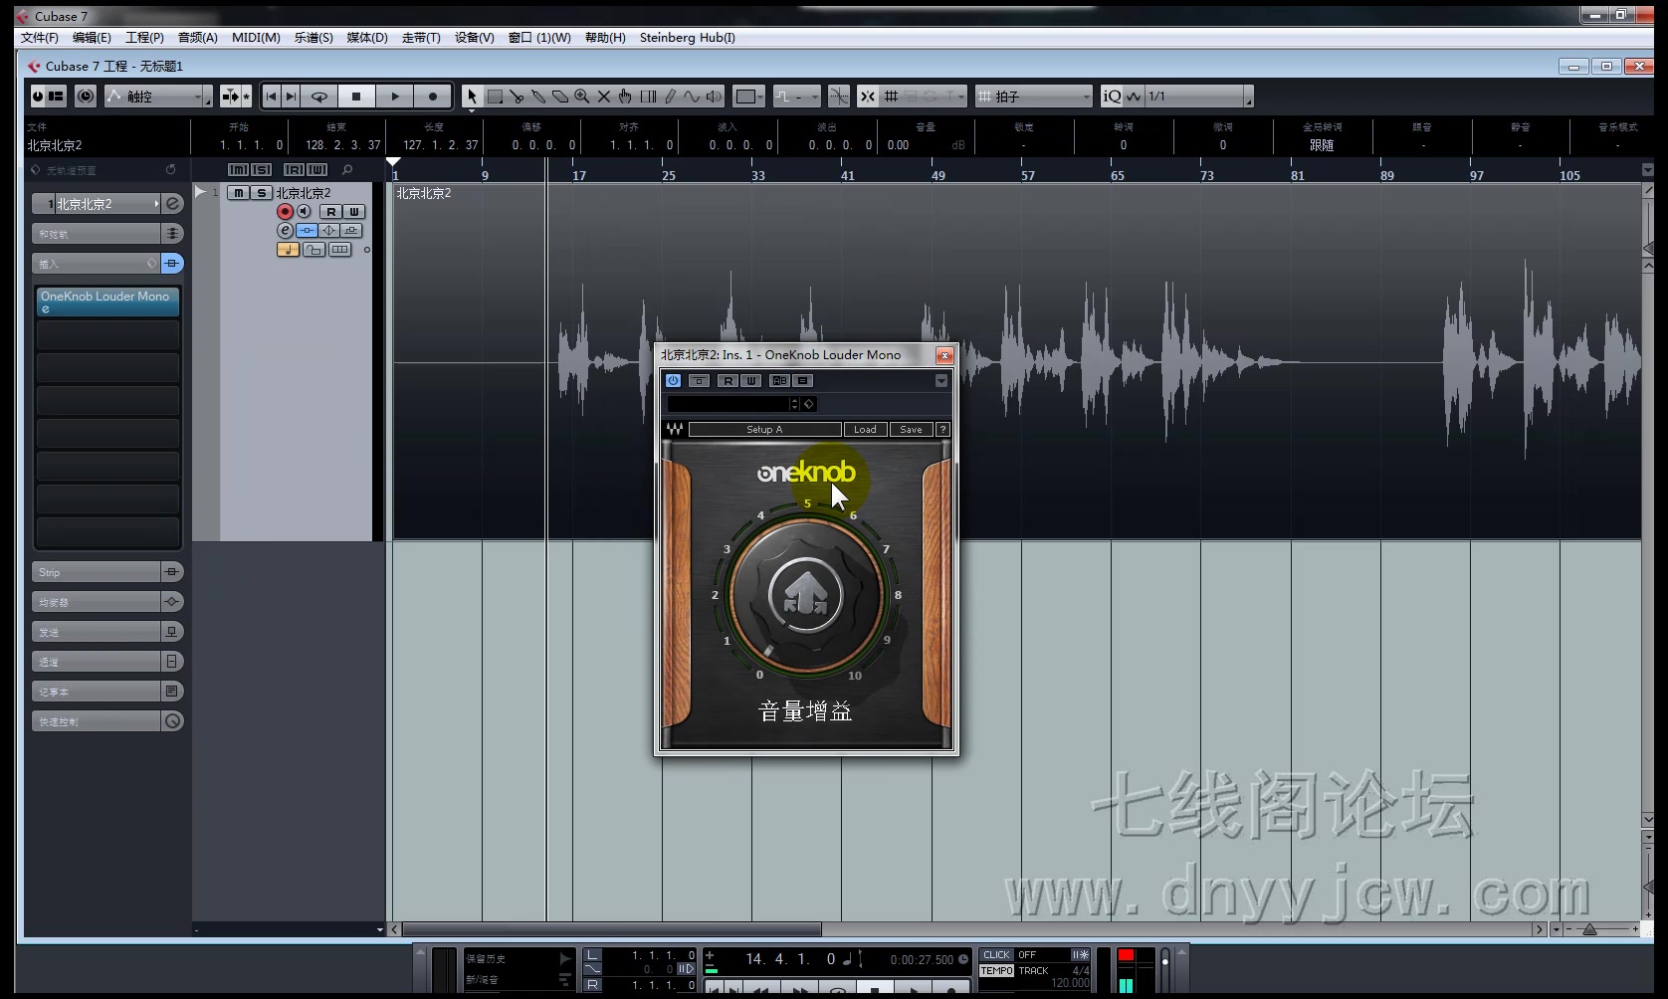
Task: Select the Time Warp tool
Action: [648, 97]
